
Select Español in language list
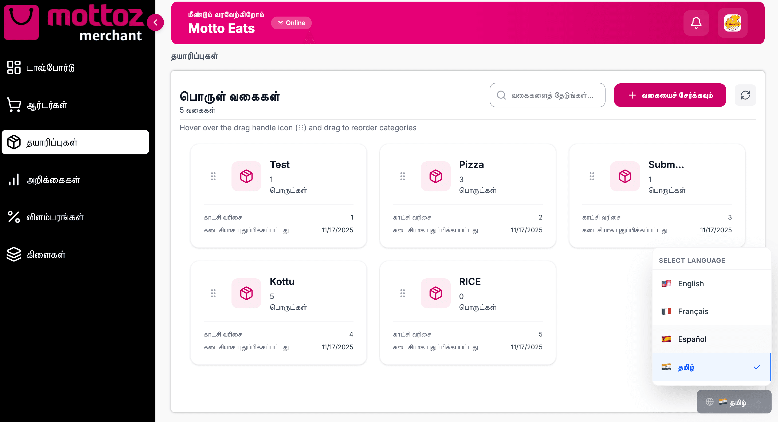[711, 339]
